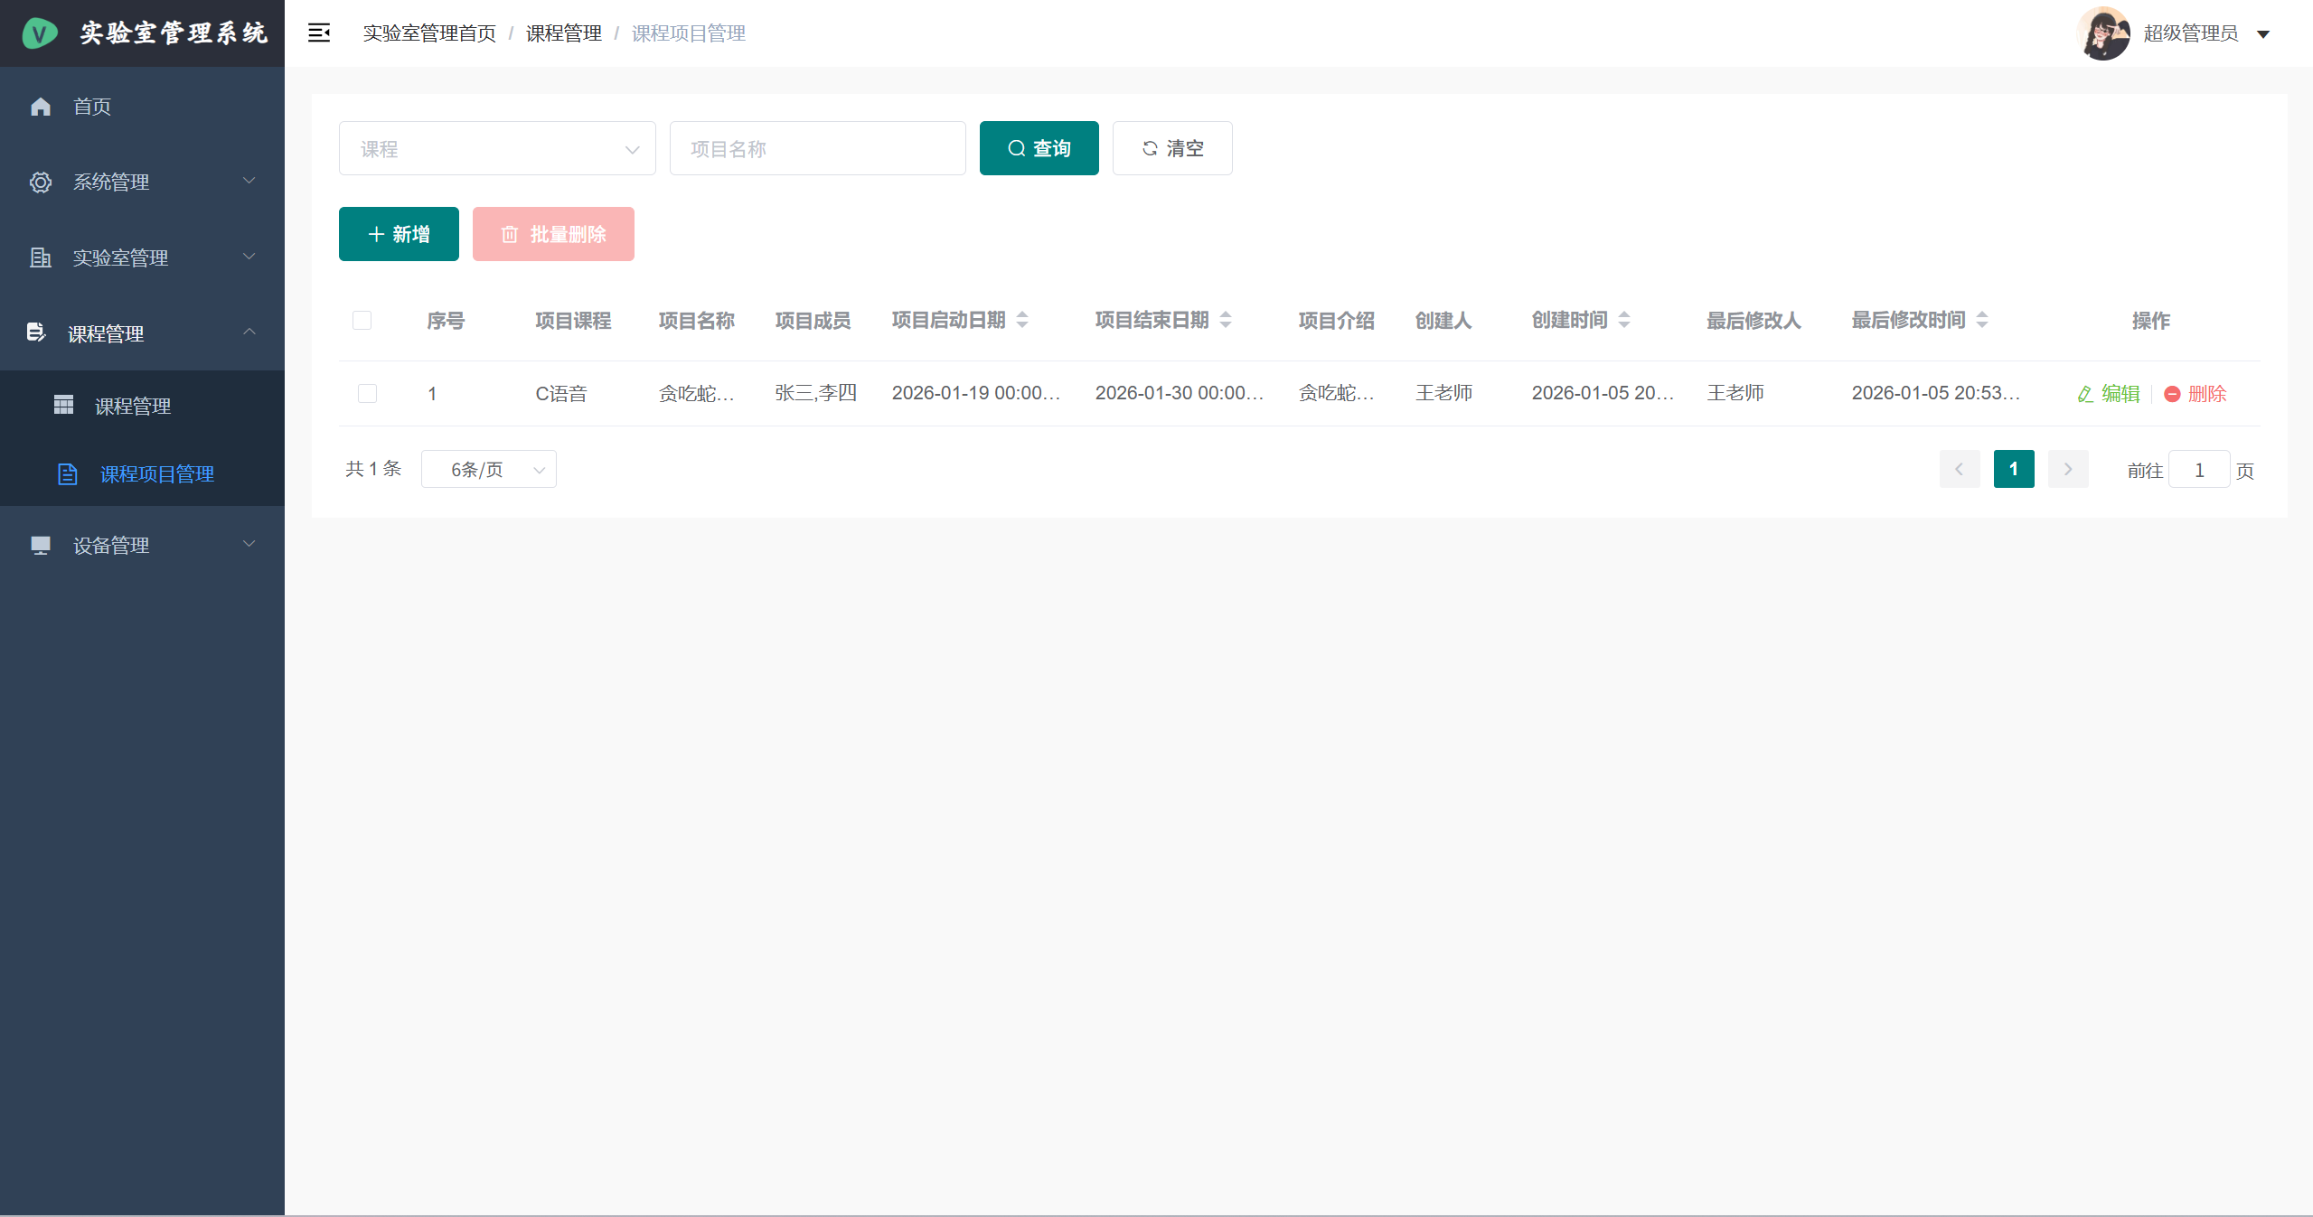Click the sidebar collapse hamburger icon

[319, 33]
